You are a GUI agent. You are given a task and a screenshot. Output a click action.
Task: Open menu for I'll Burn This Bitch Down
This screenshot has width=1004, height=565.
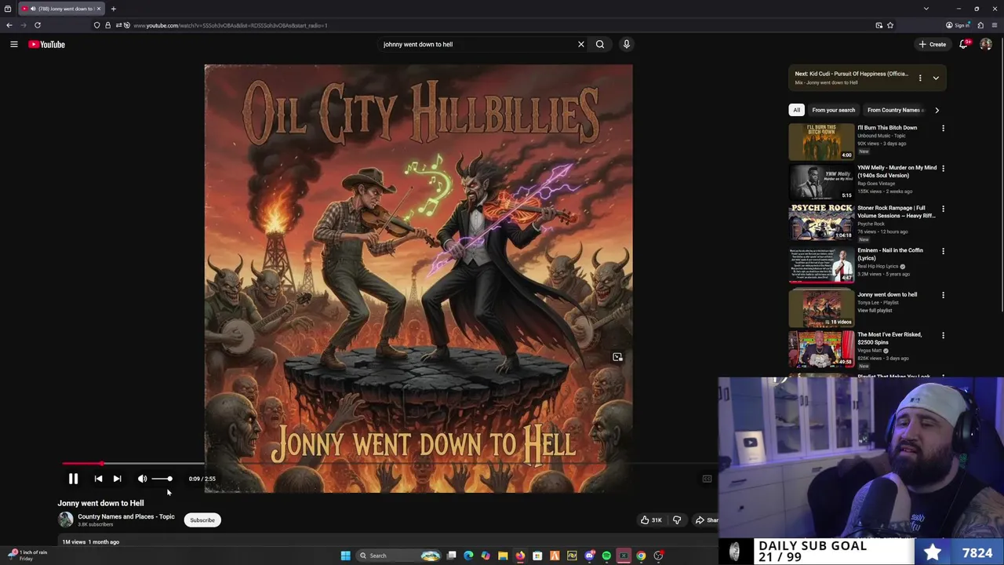(943, 128)
